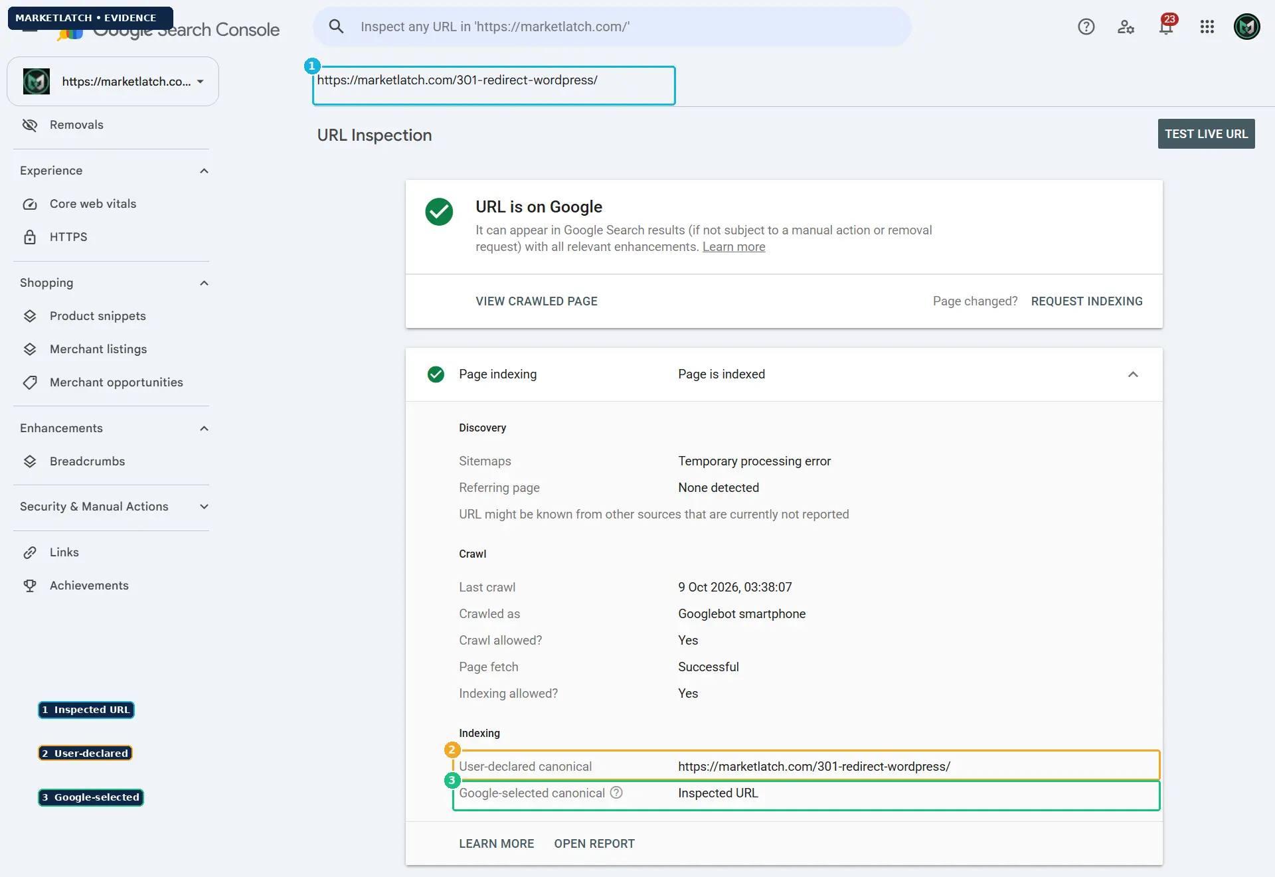
Task: Follow the Learn more link
Action: coord(734,247)
